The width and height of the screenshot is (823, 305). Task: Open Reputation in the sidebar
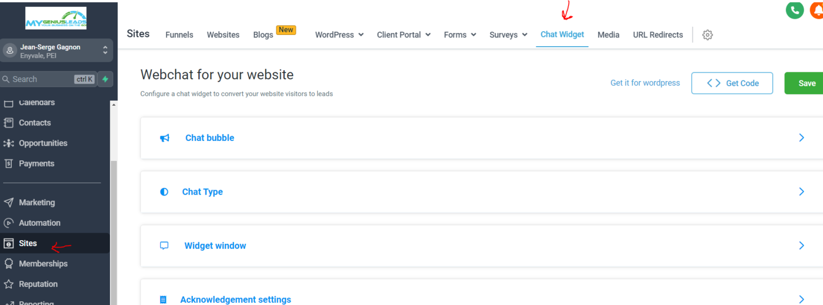38,284
